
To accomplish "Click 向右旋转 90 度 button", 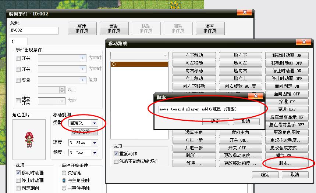I will [241, 86].
